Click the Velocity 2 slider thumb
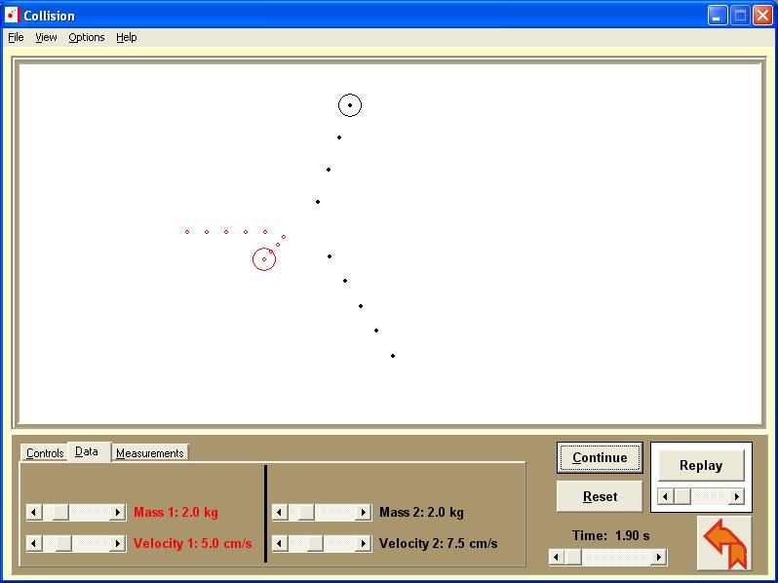Screen dimensions: 778x583 click(x=315, y=543)
